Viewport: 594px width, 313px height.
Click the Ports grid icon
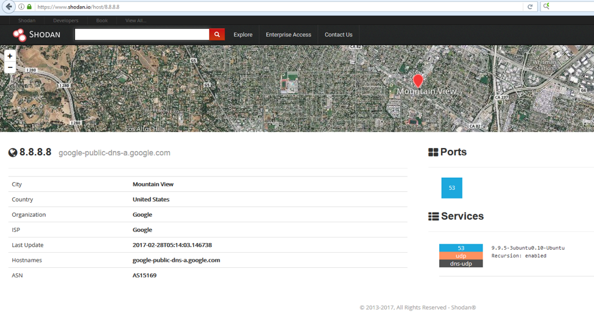[433, 152]
